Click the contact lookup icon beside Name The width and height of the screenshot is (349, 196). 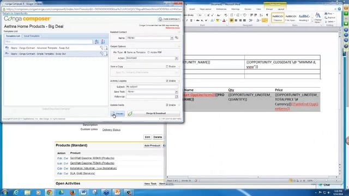click(177, 38)
